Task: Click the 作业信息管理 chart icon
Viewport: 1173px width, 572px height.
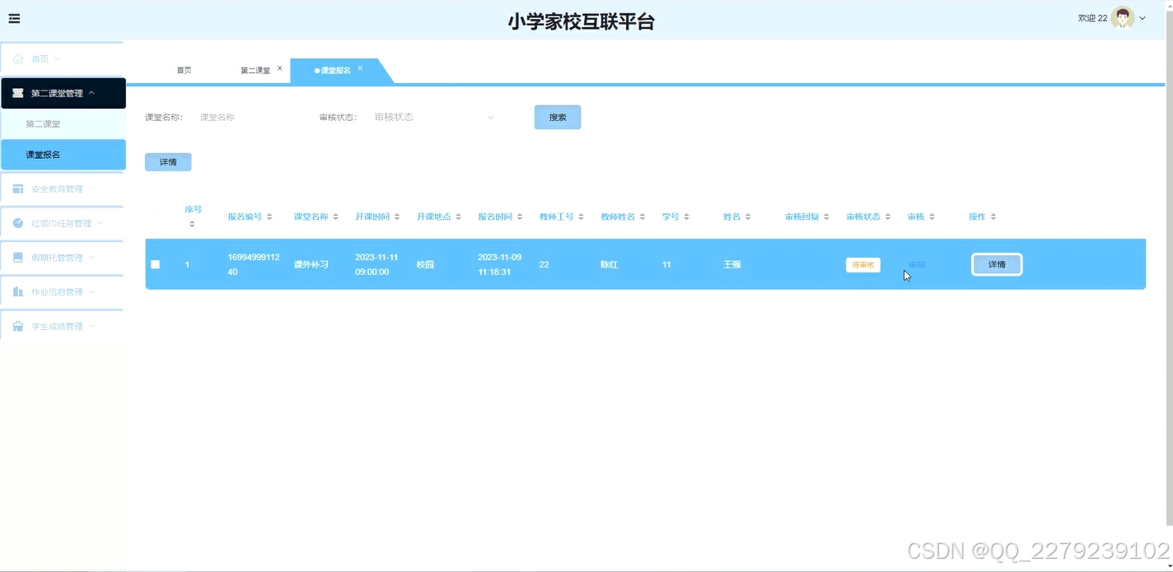Action: [x=18, y=291]
